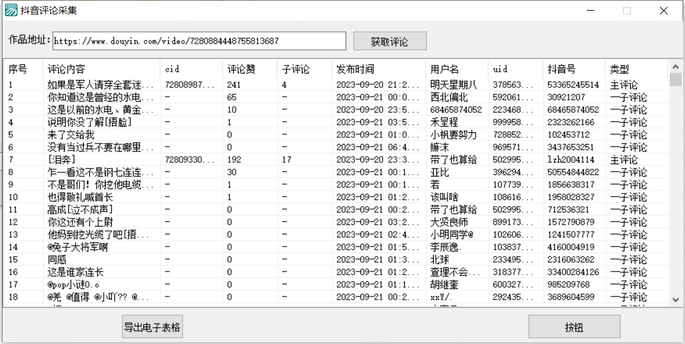
Task: Click username 亚比
Action: (x=439, y=172)
